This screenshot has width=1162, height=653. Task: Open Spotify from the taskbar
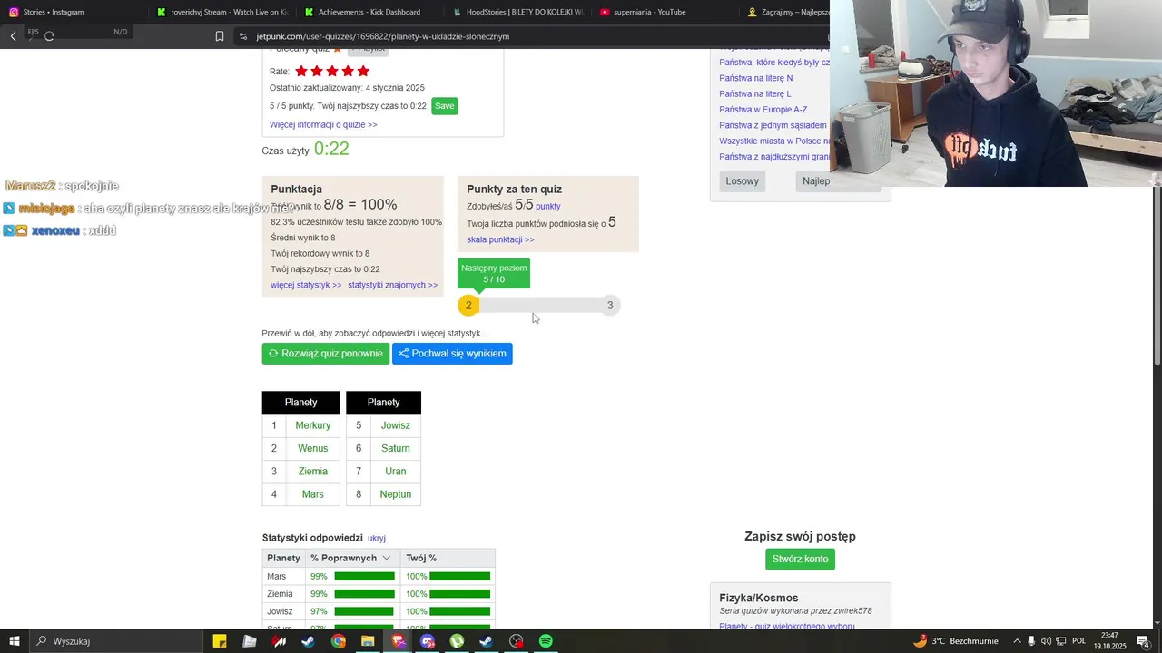point(546,641)
